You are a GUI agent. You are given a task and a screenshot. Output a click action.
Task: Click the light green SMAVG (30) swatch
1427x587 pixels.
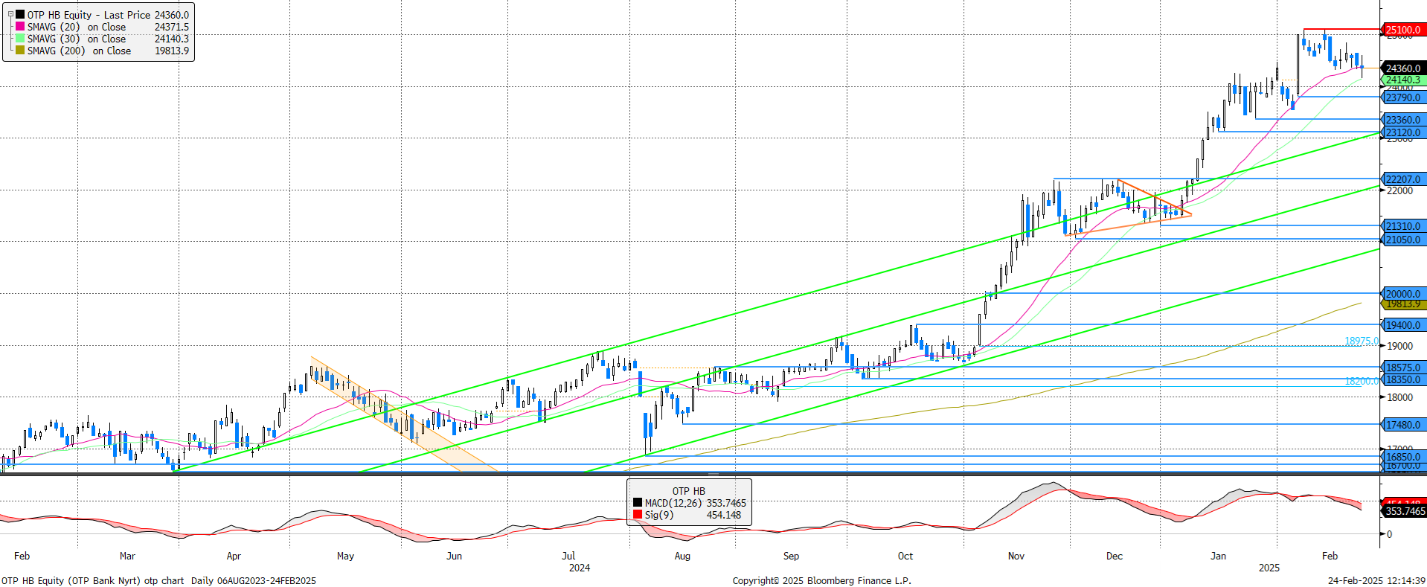point(20,38)
